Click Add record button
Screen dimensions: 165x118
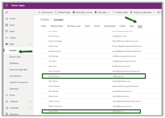[45, 12]
